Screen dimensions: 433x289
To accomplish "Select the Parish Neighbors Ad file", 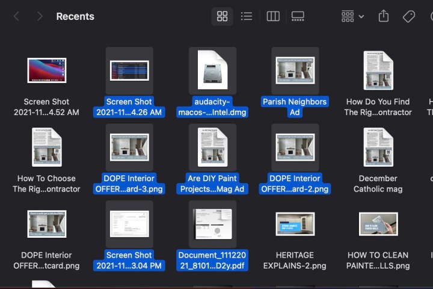I will tap(295, 71).
